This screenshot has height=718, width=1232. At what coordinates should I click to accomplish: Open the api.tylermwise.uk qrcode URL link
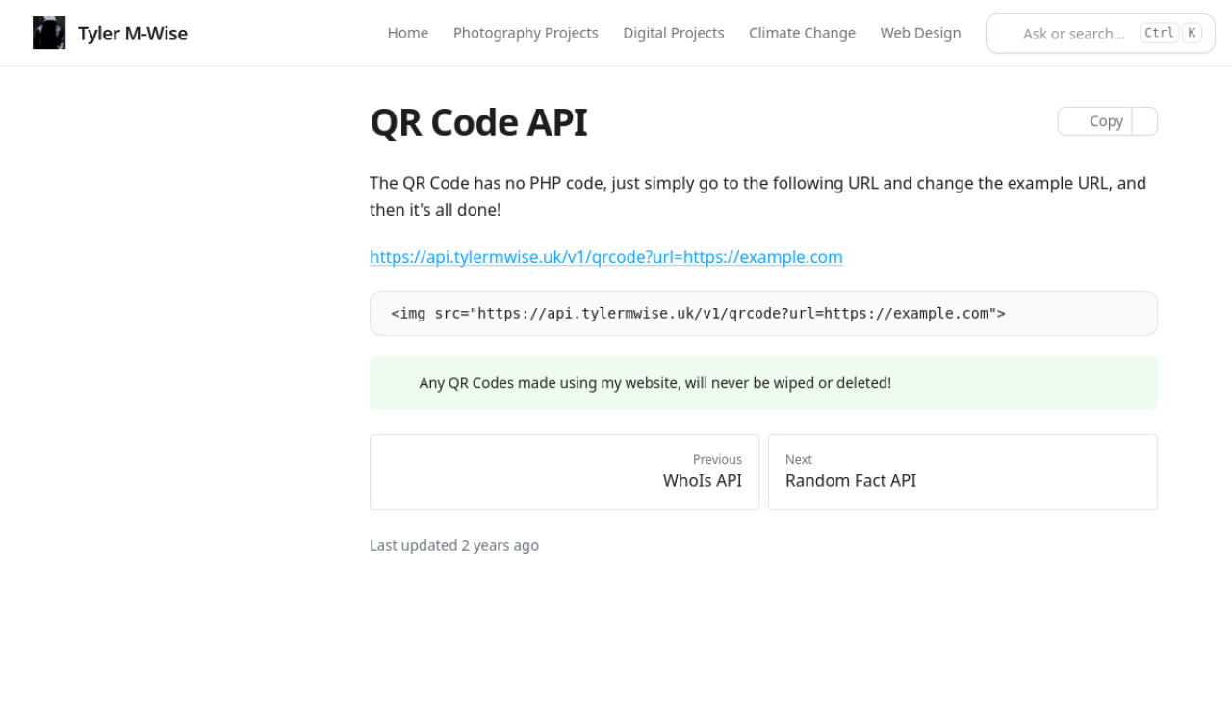(605, 257)
